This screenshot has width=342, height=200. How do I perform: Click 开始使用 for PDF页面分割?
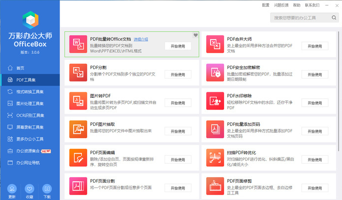pos(178,188)
